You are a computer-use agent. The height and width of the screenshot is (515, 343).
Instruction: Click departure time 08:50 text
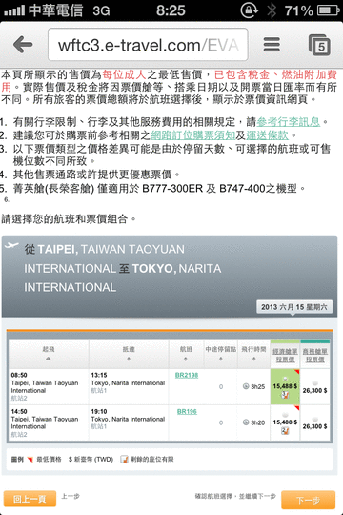[19, 375]
